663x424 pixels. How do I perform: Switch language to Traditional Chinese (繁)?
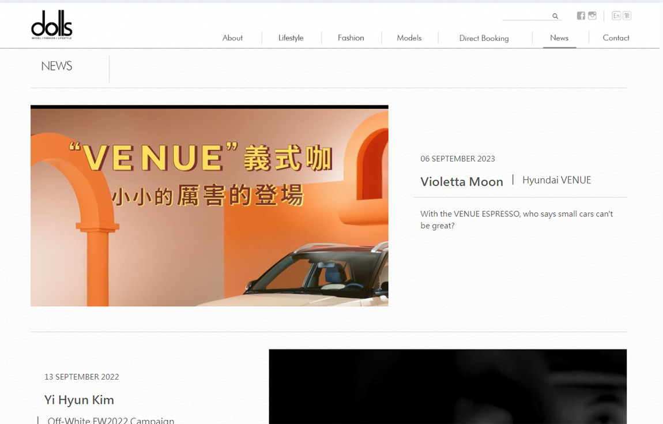coord(627,16)
